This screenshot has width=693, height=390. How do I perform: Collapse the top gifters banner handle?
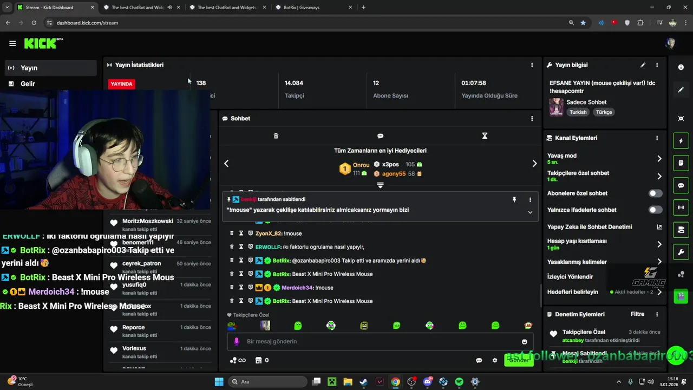380,185
